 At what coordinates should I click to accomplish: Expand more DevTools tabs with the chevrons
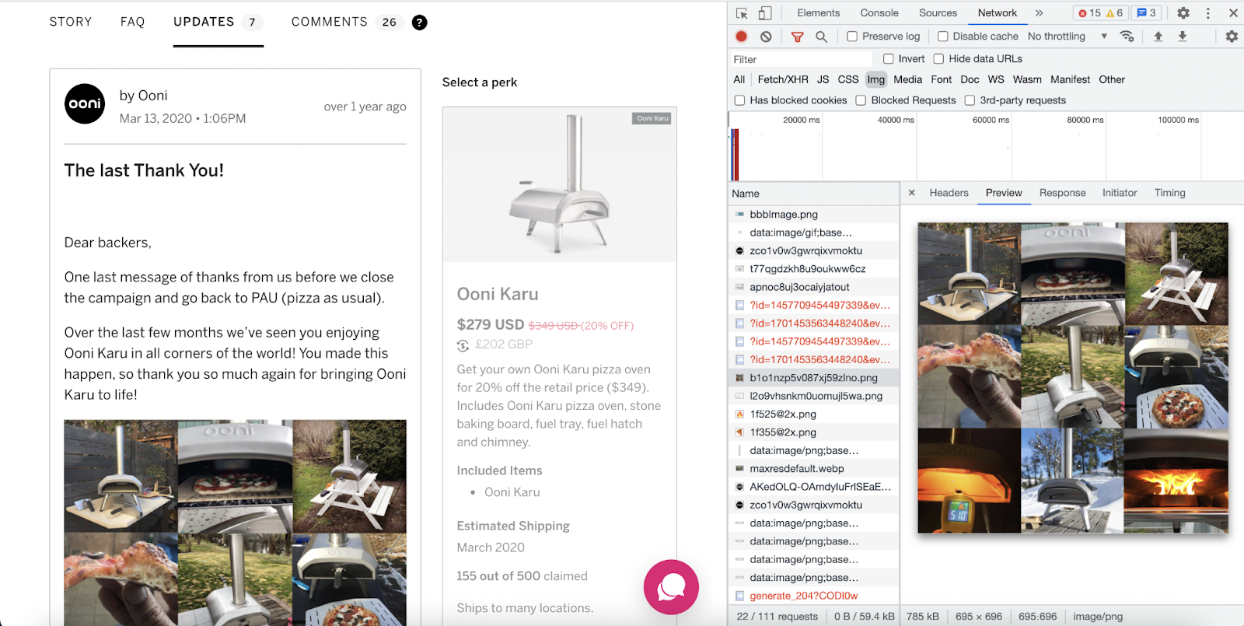1039,13
